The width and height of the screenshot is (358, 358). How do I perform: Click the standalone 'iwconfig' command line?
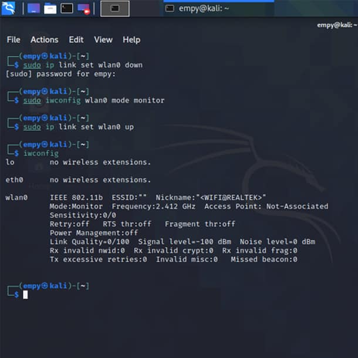41,153
